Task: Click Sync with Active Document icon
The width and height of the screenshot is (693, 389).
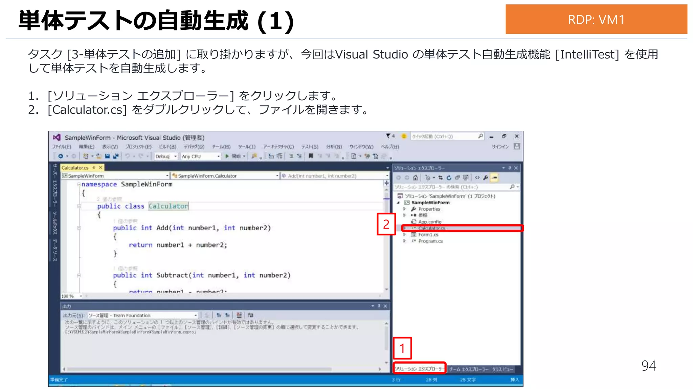Action: (440, 178)
